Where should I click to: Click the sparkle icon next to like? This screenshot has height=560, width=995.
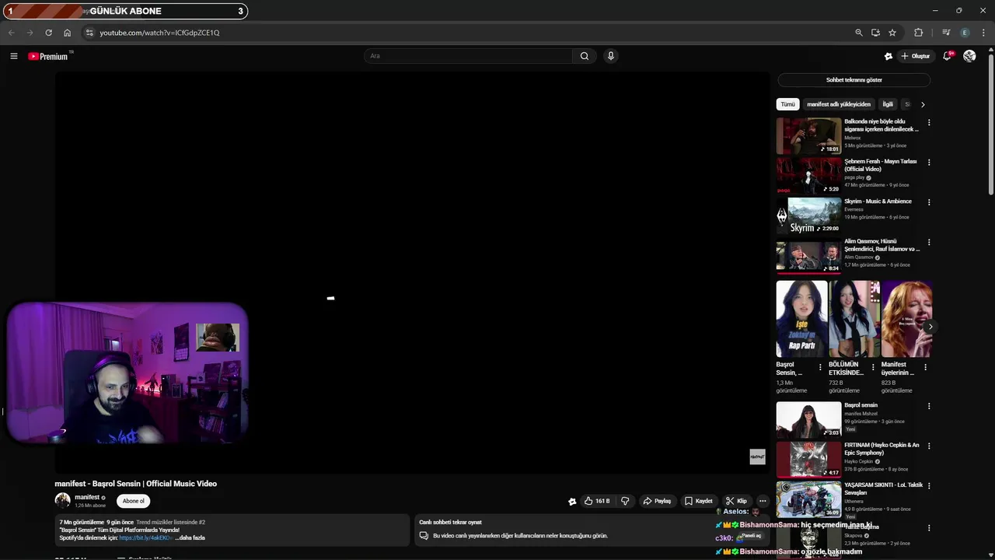point(572,502)
